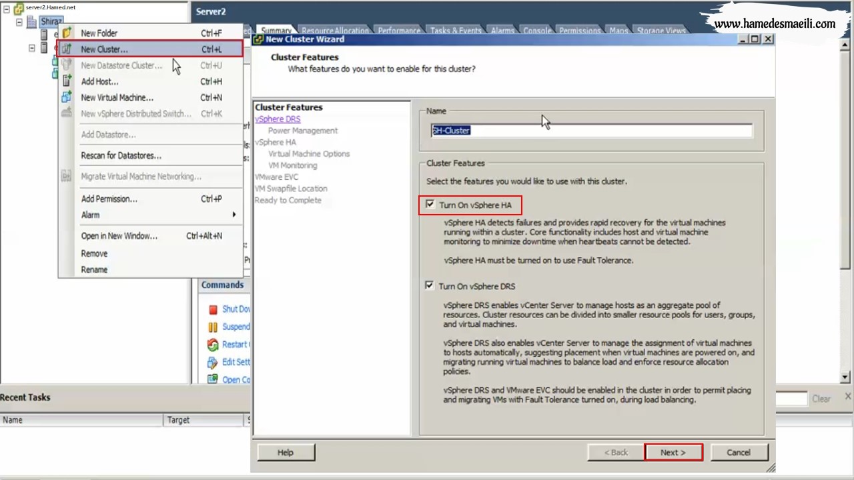Select server2.Hamed.net in inventory tree

[51, 7]
